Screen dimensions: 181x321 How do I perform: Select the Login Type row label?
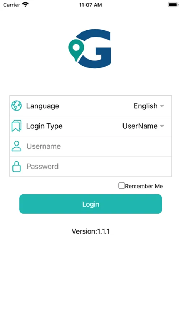45,126
